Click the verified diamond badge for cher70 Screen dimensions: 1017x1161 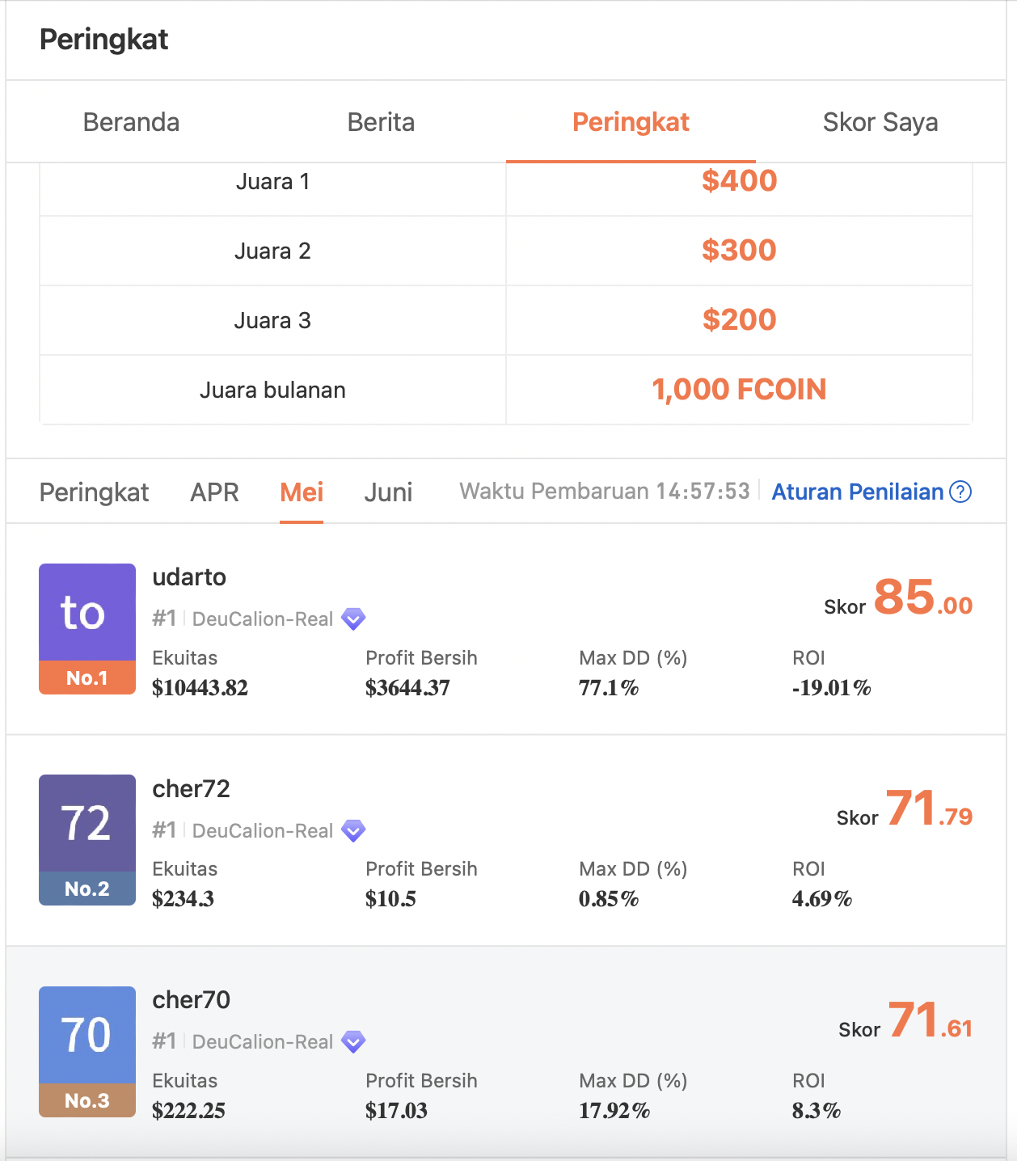353,1042
